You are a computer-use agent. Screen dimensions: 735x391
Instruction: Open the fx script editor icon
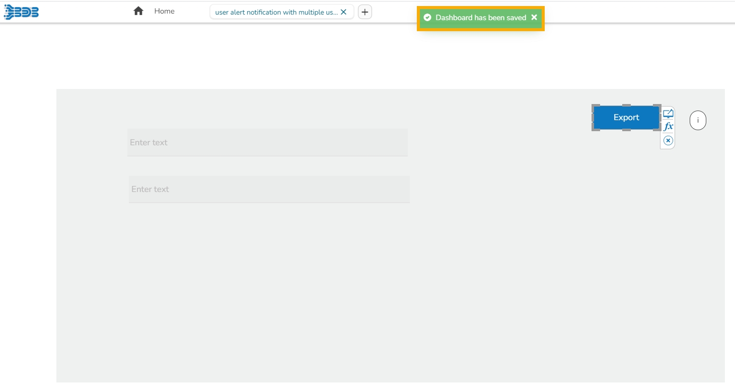tap(668, 127)
